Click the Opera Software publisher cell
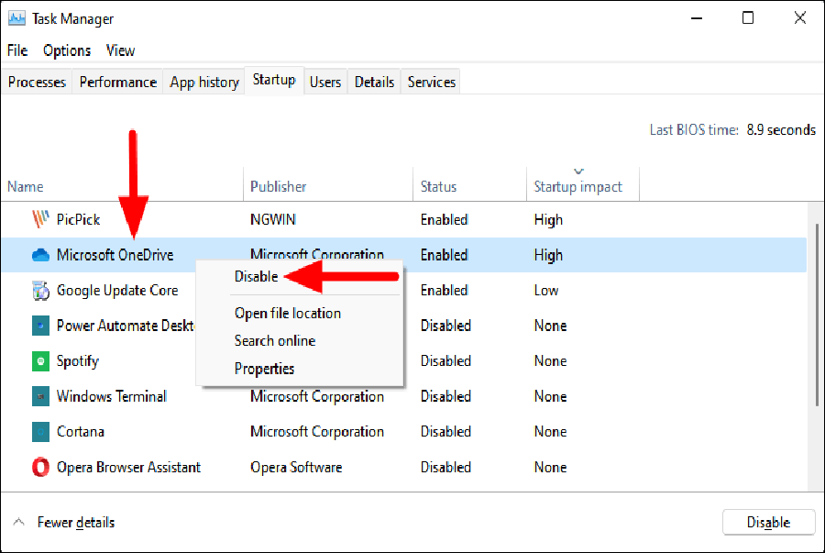The image size is (825, 553). click(296, 467)
